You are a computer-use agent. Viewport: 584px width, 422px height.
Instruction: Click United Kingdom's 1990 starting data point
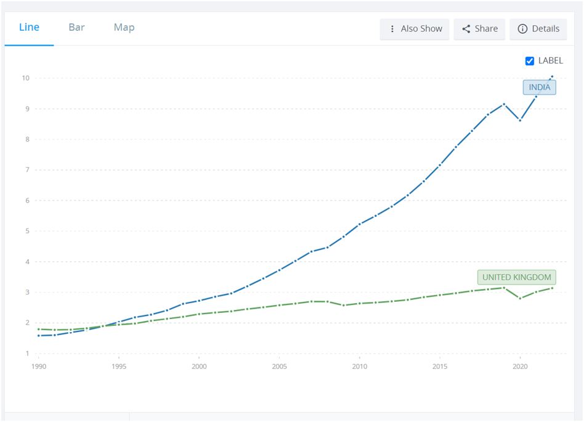coord(39,329)
